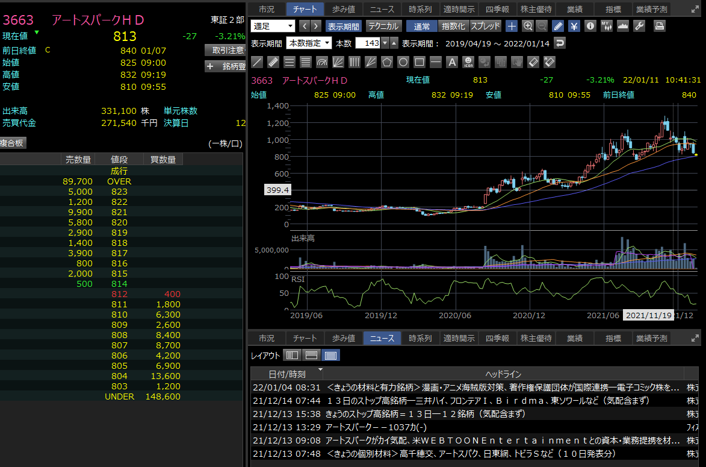The image size is (706, 467).
Task: Click the テクニカル button
Action: tap(383, 26)
